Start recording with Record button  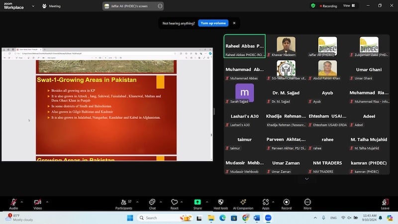pos(287,202)
